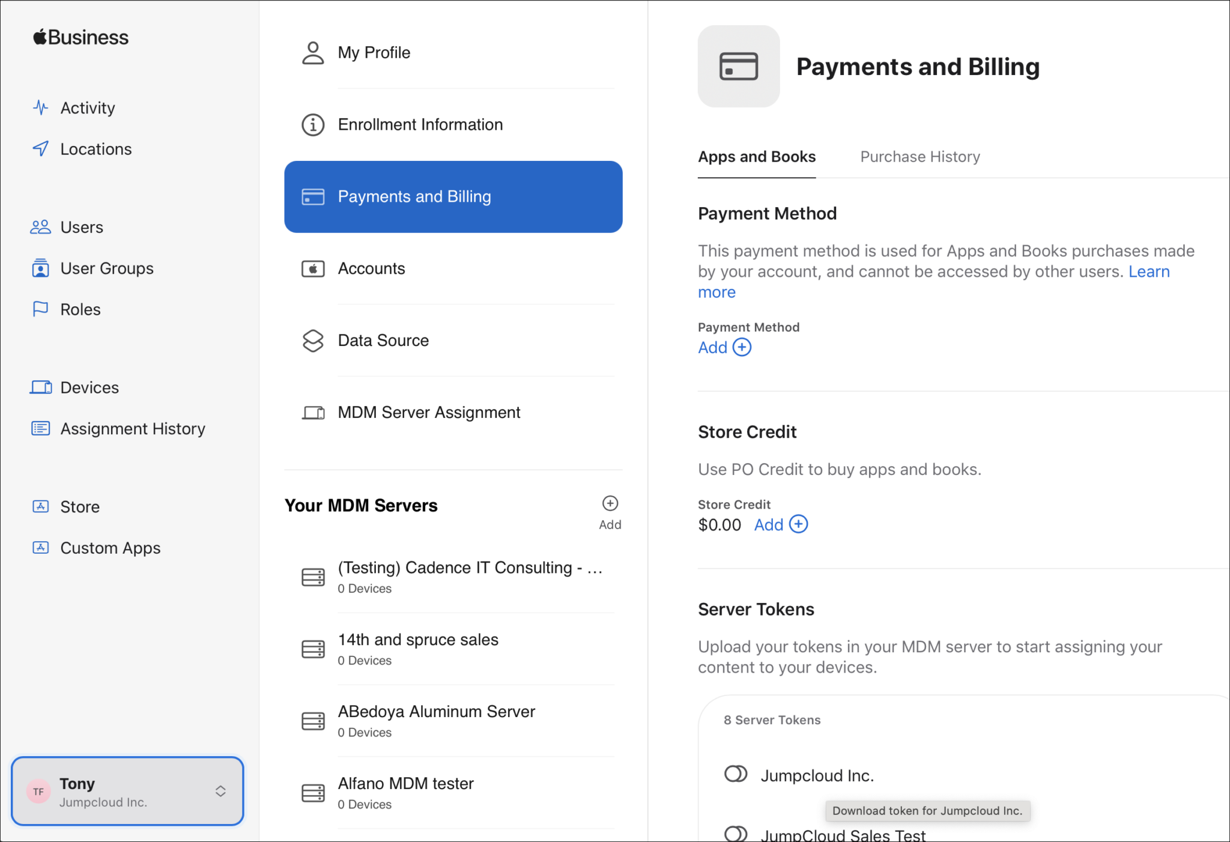This screenshot has height=842, width=1230.
Task: Click the plus icon to add an MDM server
Action: pos(610,503)
